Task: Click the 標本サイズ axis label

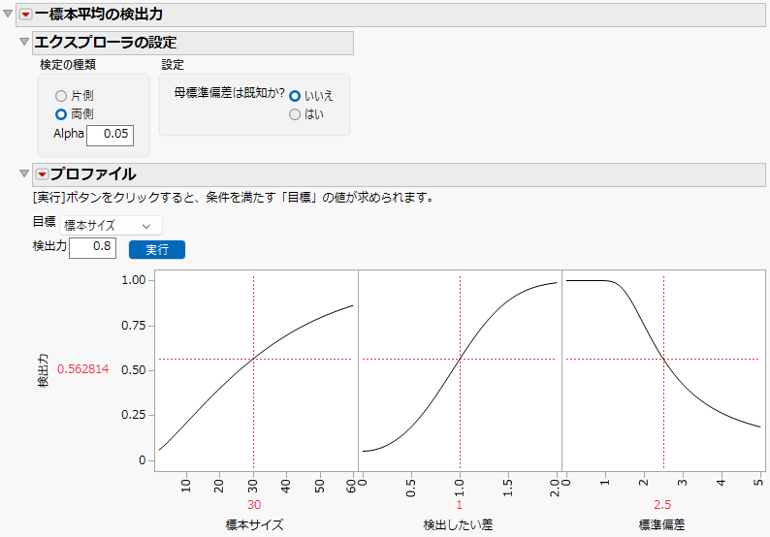Action: (254, 524)
